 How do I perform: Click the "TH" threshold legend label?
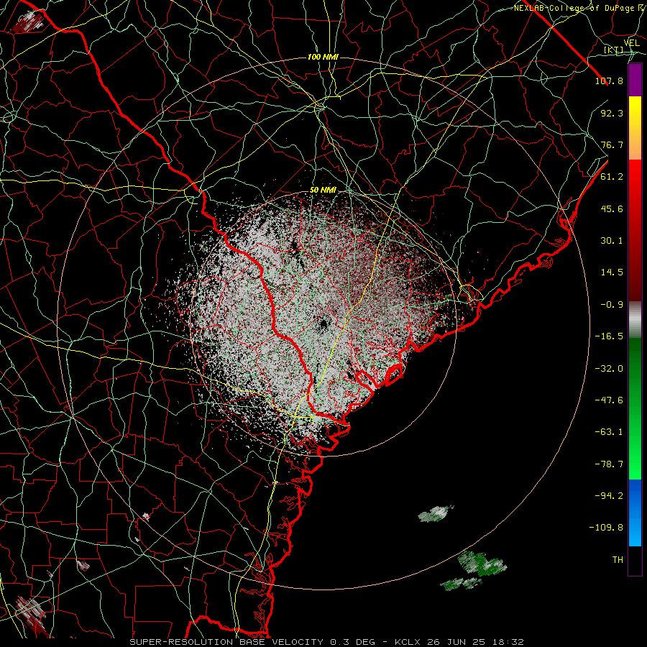tap(618, 560)
